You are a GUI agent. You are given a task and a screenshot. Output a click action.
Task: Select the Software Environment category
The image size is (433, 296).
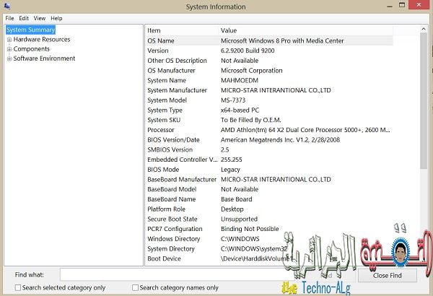(44, 58)
